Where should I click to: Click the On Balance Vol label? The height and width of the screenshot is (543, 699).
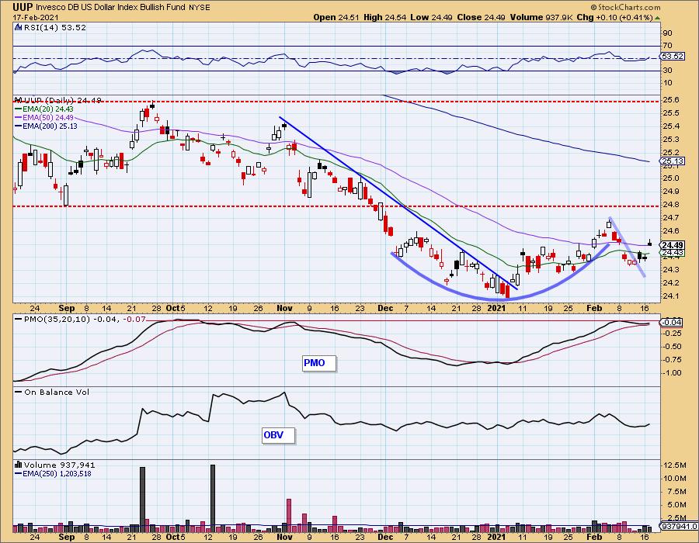coord(52,392)
